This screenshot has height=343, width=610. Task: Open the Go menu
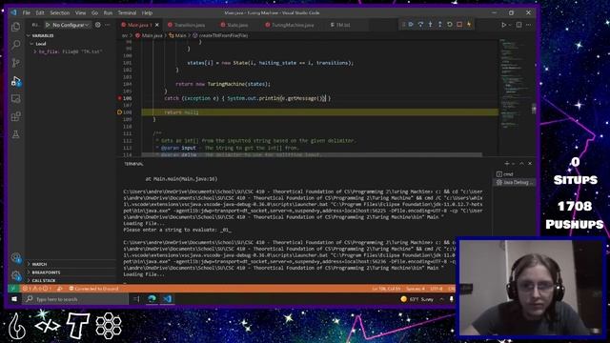pyautogui.click(x=94, y=12)
